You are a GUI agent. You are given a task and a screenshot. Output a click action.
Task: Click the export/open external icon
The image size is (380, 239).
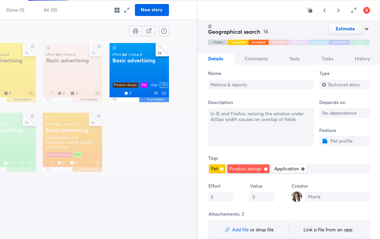coord(149,31)
